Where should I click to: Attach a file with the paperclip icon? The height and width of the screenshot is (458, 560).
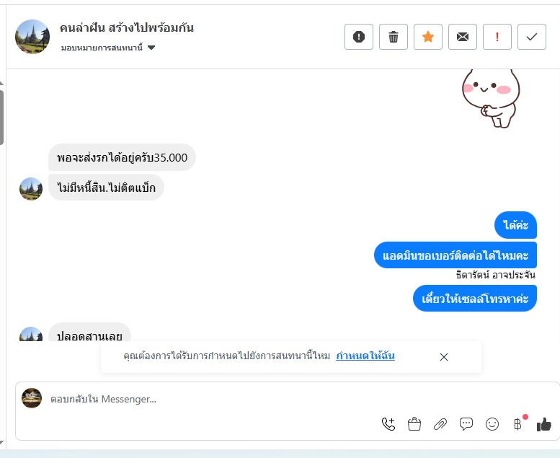tap(440, 424)
